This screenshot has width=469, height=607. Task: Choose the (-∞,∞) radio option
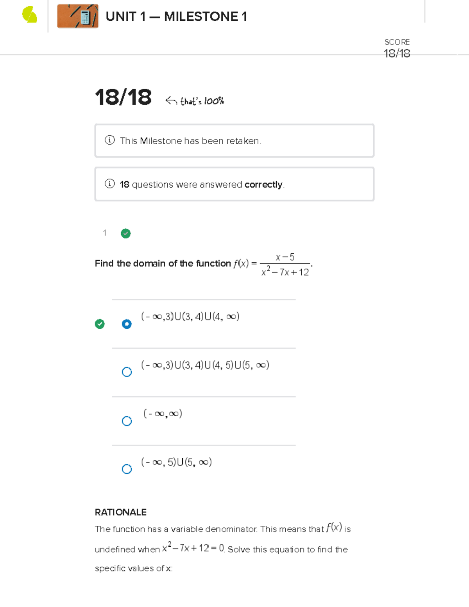[127, 421]
